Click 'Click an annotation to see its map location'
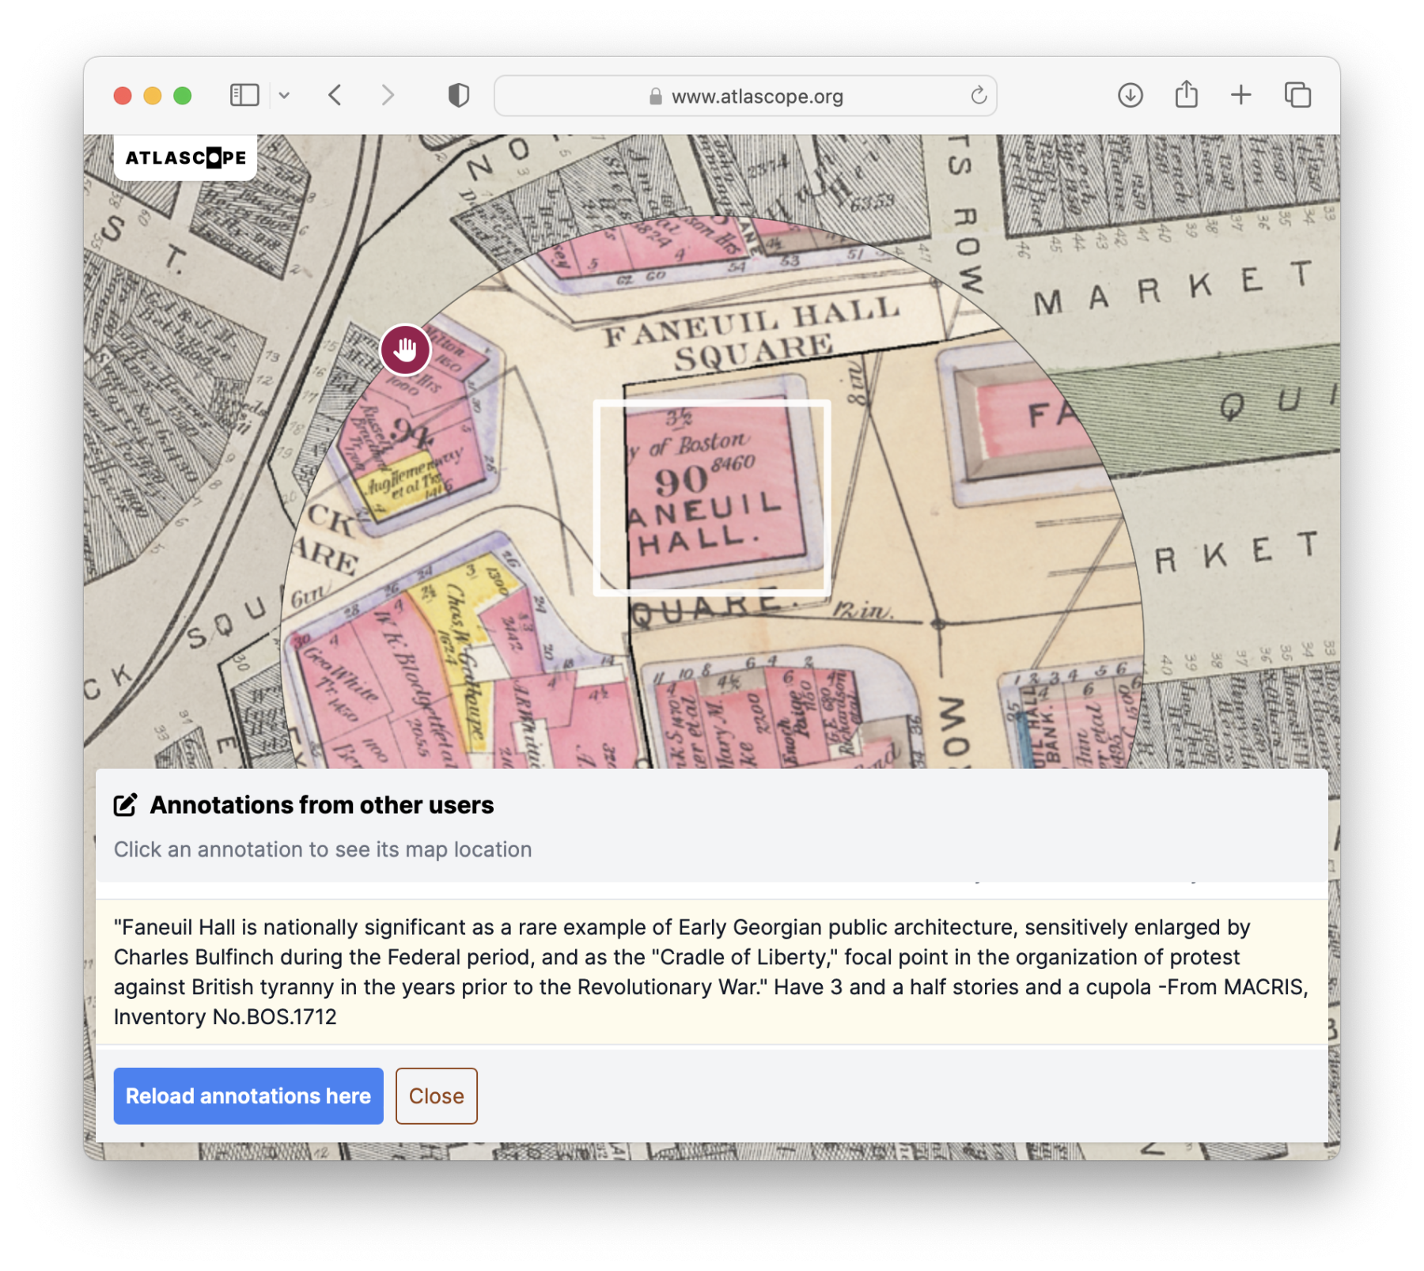This screenshot has width=1424, height=1271. [x=323, y=849]
